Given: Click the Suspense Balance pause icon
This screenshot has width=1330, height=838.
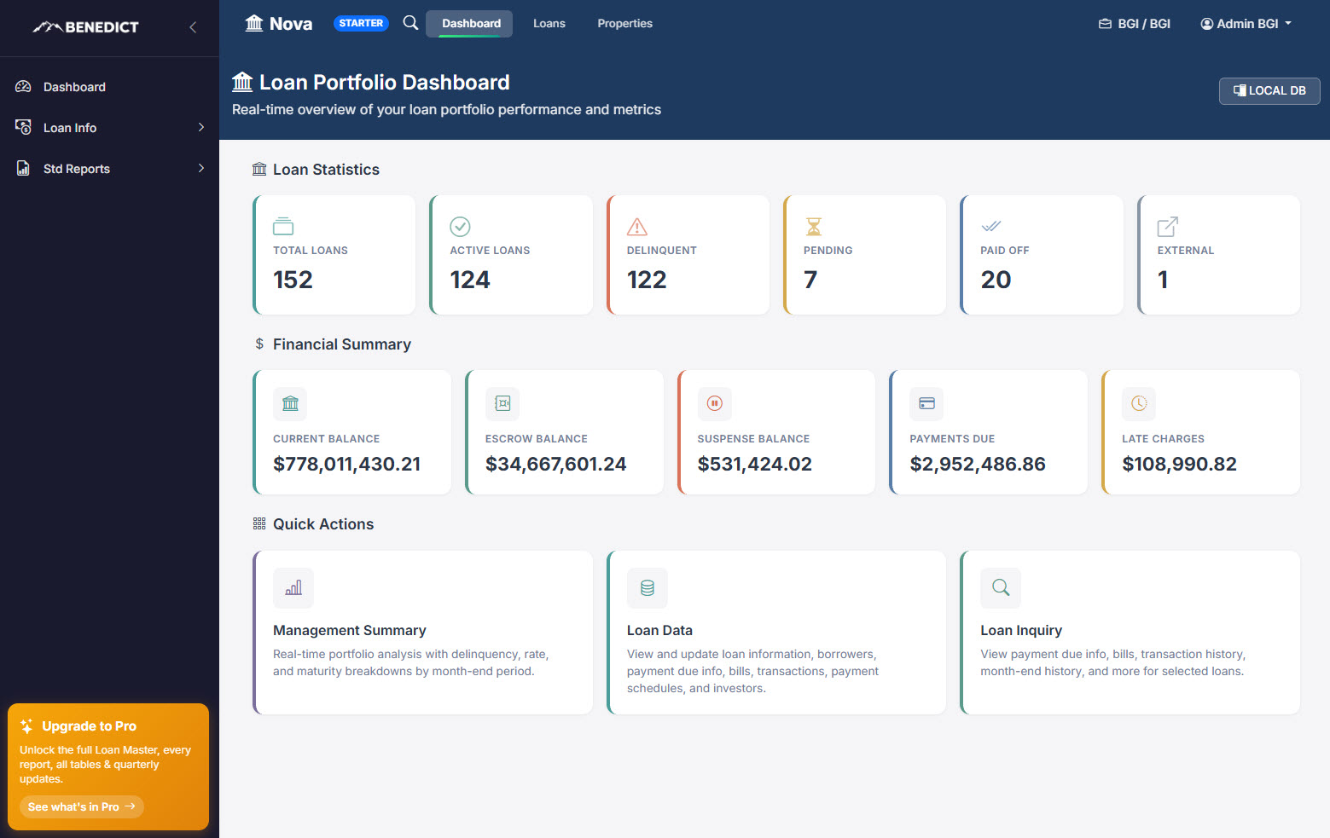Looking at the screenshot, I should click(715, 403).
